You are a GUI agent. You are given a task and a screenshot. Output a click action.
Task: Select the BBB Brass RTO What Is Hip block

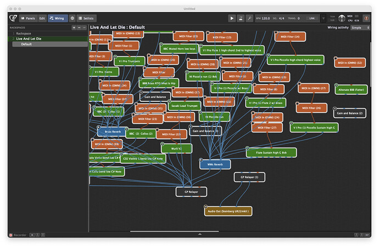(159, 83)
